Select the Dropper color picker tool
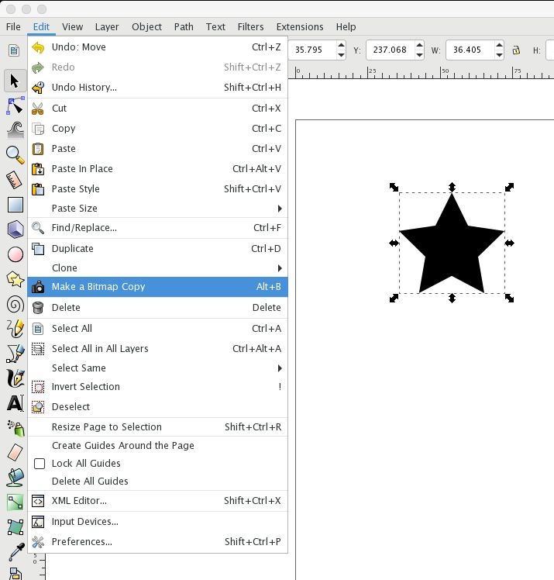This screenshot has width=554, height=580. [15, 551]
